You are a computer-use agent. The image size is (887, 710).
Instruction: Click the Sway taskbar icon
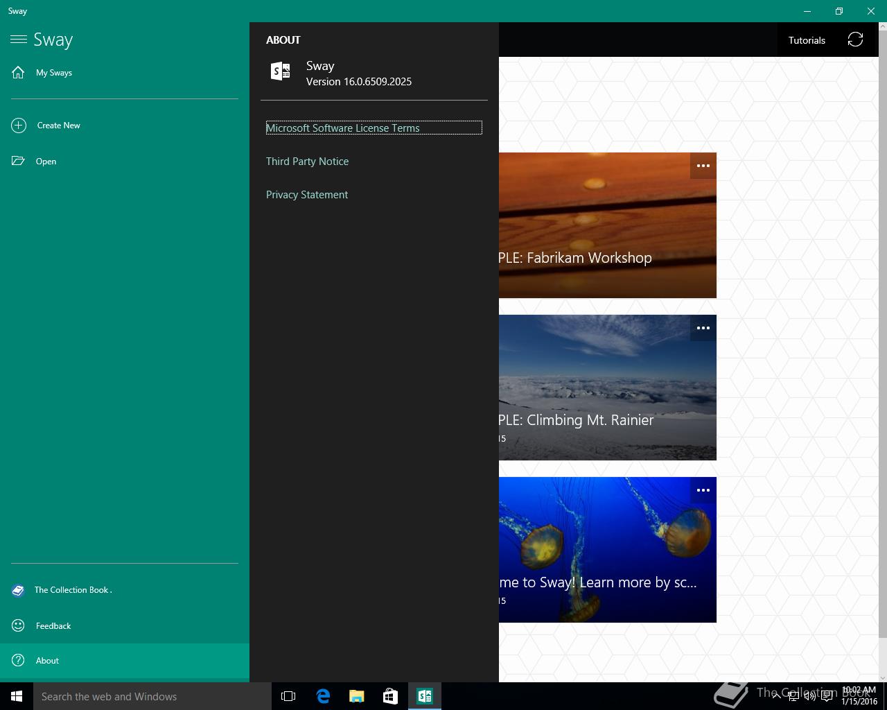(425, 696)
